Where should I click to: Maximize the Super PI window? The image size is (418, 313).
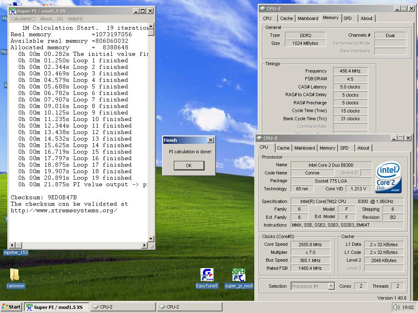pyautogui.click(x=143, y=11)
